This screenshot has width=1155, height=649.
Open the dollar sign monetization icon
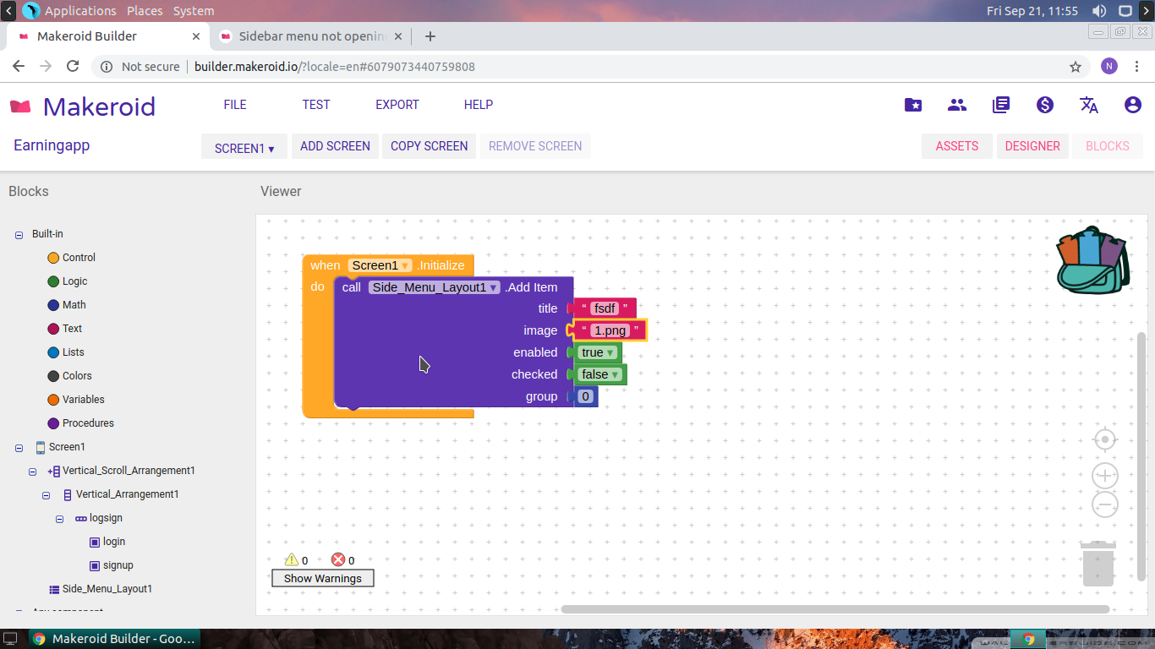tap(1044, 105)
